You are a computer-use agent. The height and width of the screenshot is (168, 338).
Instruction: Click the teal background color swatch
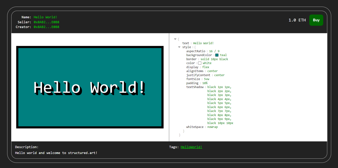(x=217, y=55)
